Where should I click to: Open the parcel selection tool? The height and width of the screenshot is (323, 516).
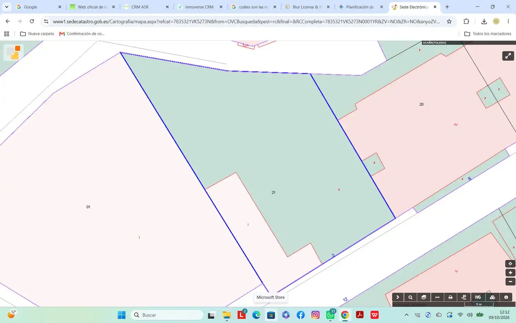pos(464,297)
